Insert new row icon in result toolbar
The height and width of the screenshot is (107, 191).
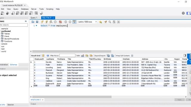pyautogui.click(x=87, y=56)
